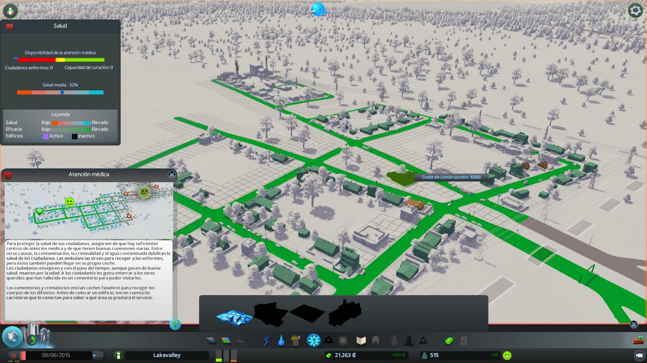Click the garbage service icon

coord(296,340)
